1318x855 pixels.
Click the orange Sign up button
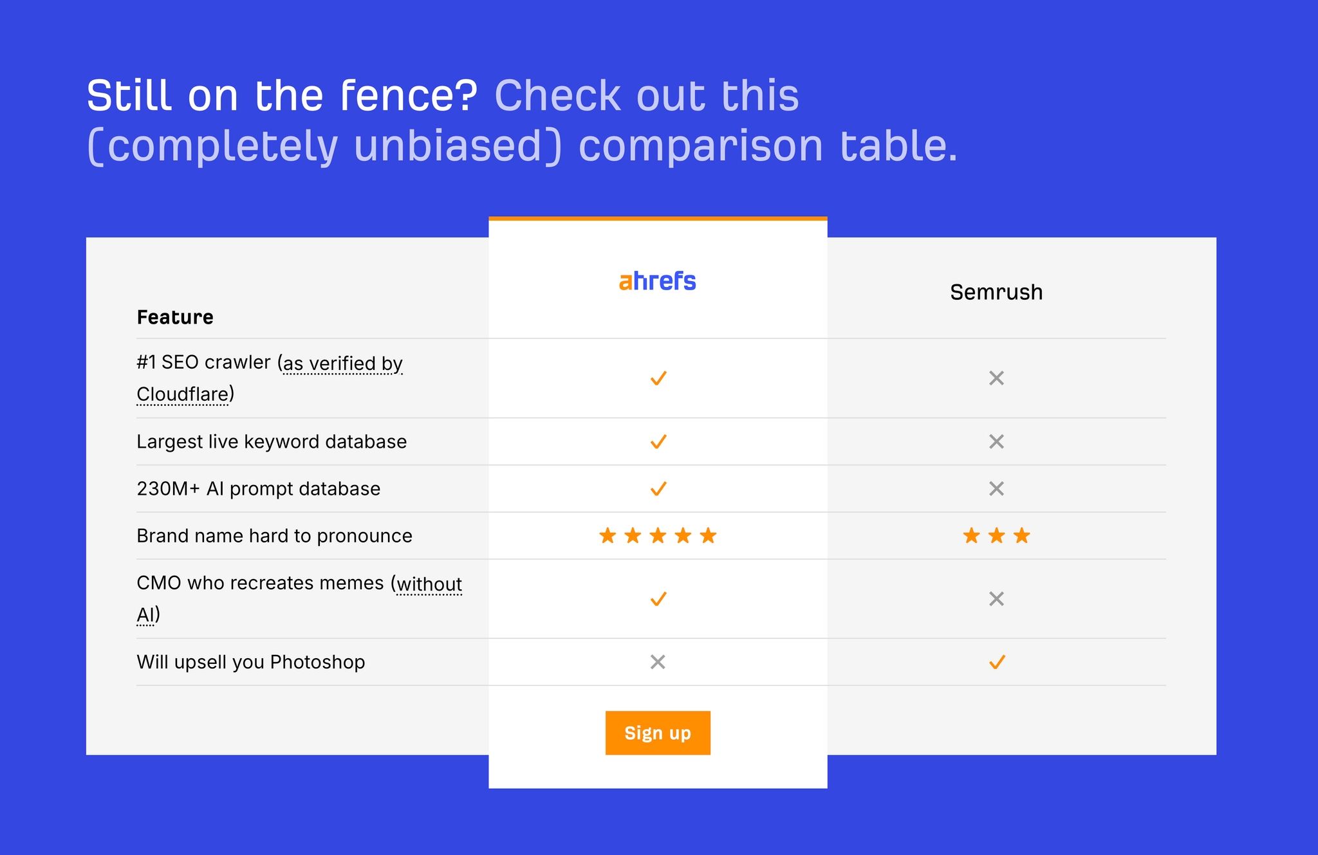tap(657, 733)
